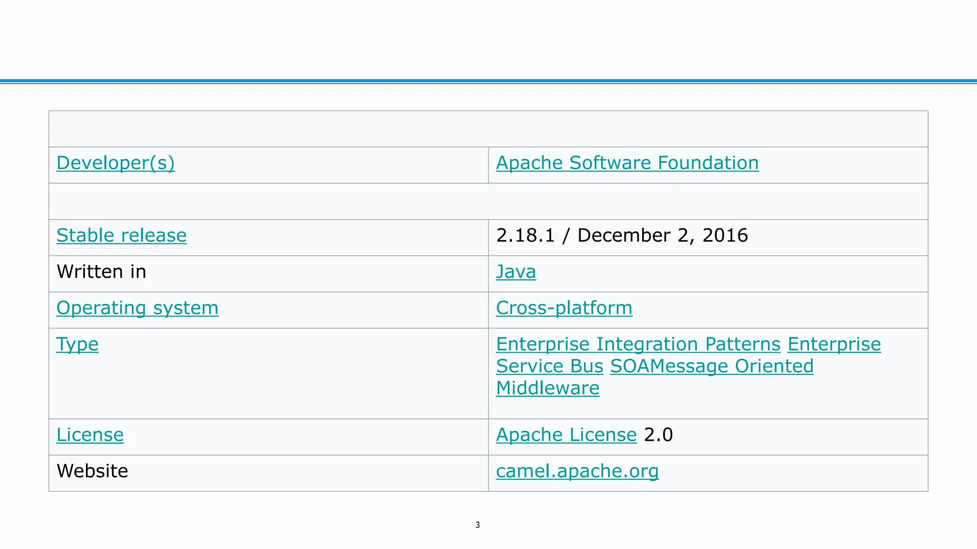This screenshot has height=549, width=977.
Task: Follow the Cross-platform link
Action: 564,308
